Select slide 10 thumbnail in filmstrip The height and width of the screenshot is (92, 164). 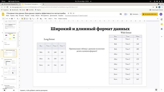click(x=10, y=53)
